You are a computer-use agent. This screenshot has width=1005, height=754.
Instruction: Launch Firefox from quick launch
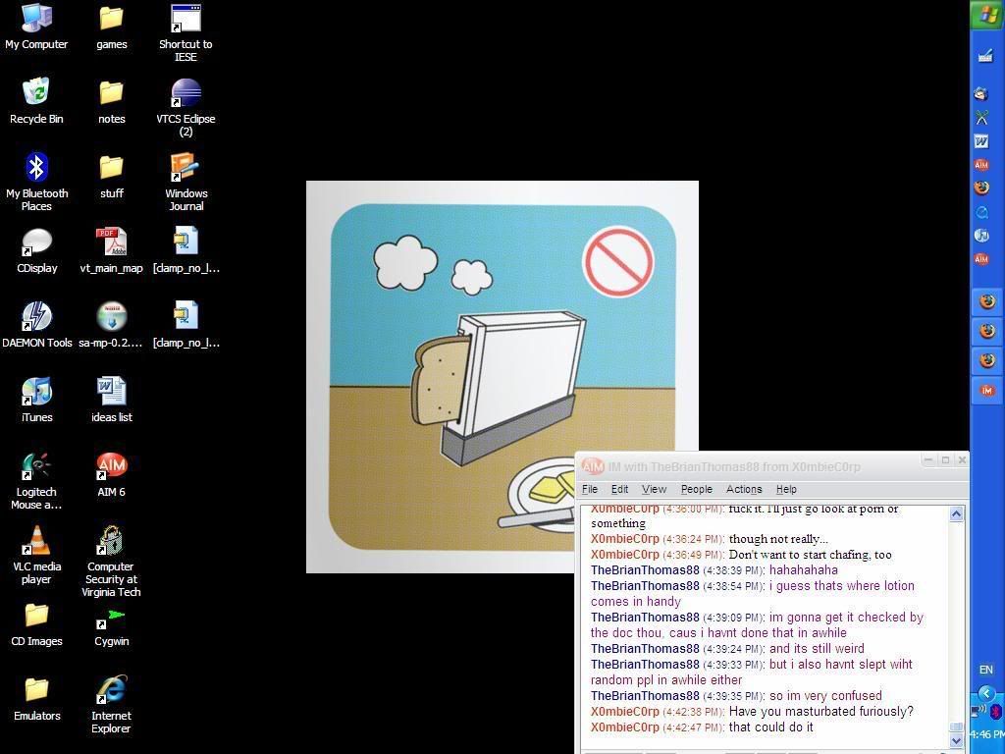pos(981,188)
